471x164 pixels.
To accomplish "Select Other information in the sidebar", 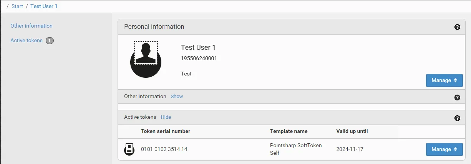I will coord(32,26).
